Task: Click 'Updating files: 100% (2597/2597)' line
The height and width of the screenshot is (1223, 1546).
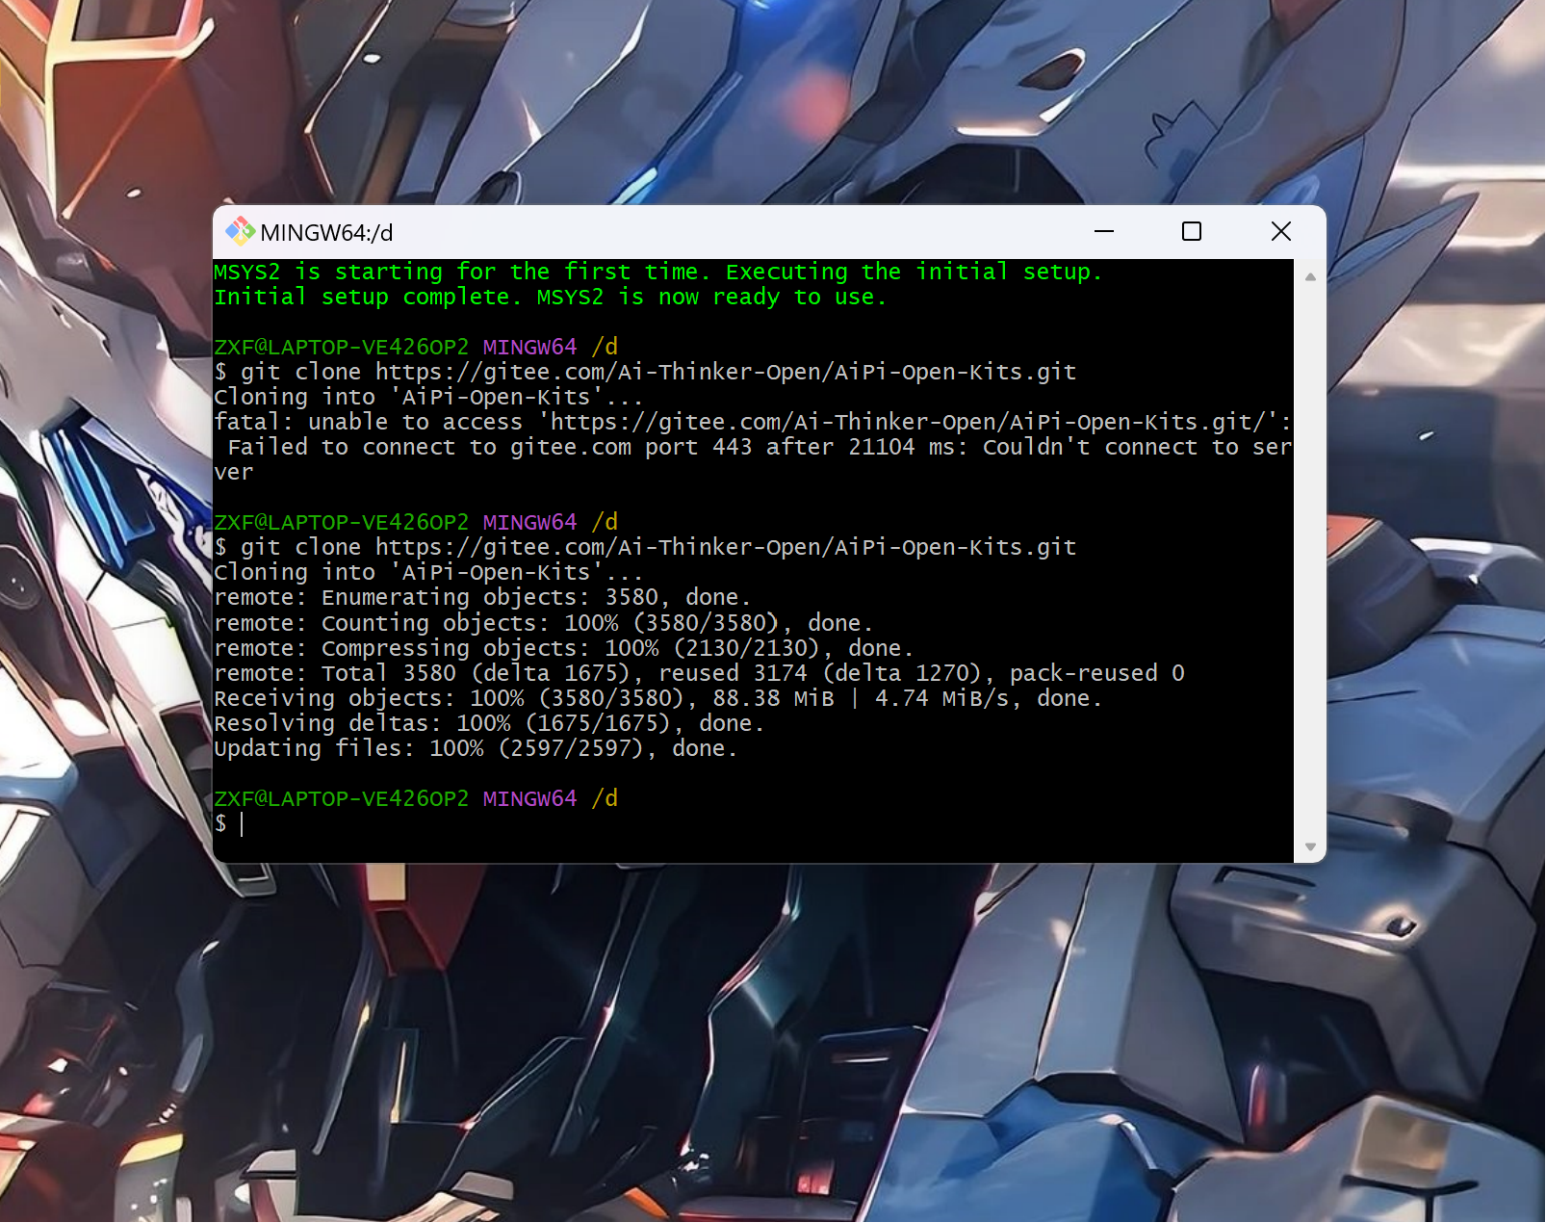Action: pos(476,748)
